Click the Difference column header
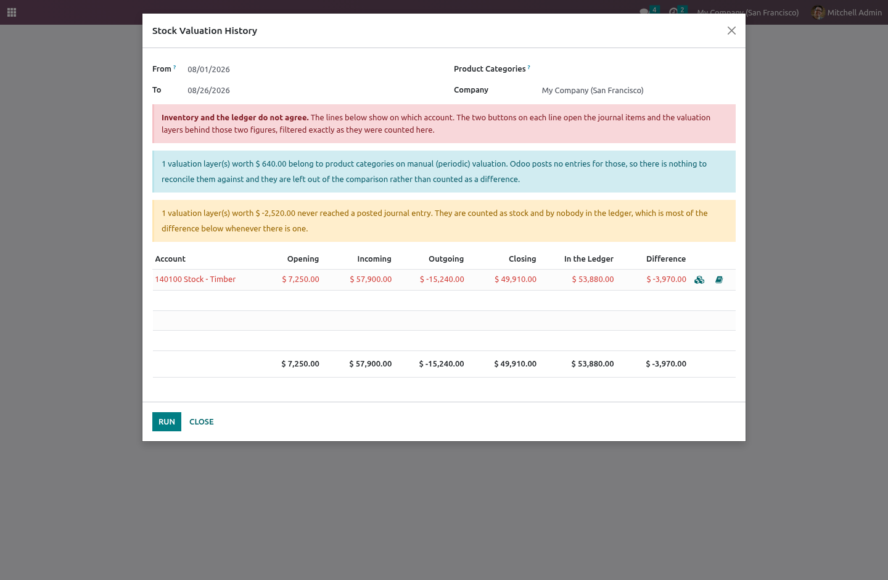 666,259
